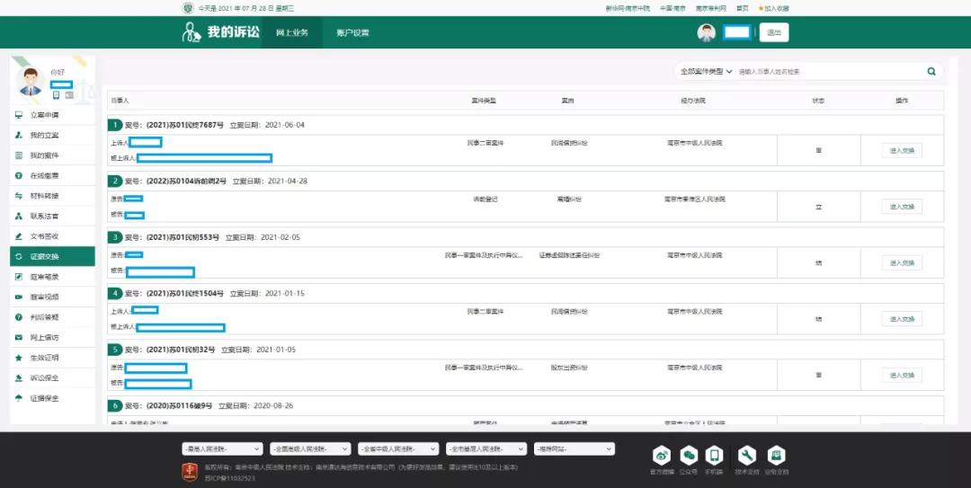
Task: Click the 我的诉讼 logo icon
Action: (192, 32)
